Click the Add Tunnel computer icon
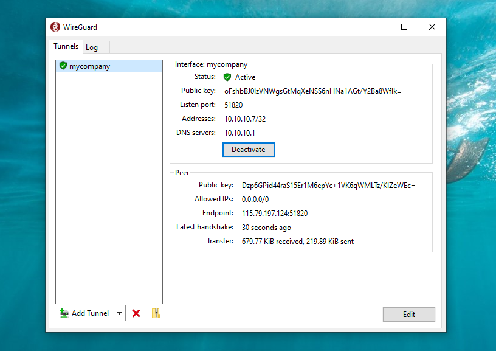This screenshot has height=351, width=496. point(64,313)
